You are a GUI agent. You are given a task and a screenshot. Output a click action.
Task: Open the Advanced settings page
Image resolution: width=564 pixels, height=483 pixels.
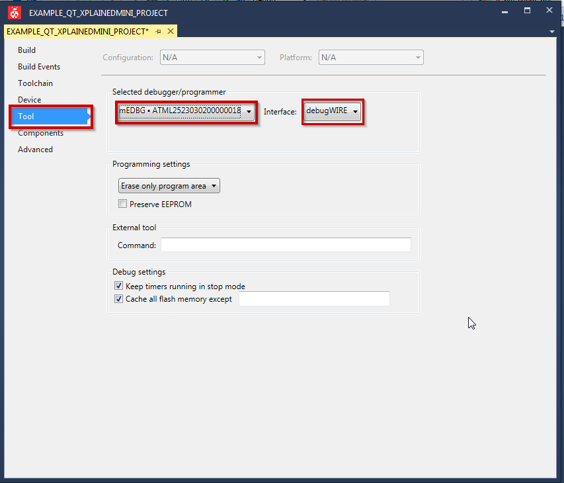click(35, 150)
